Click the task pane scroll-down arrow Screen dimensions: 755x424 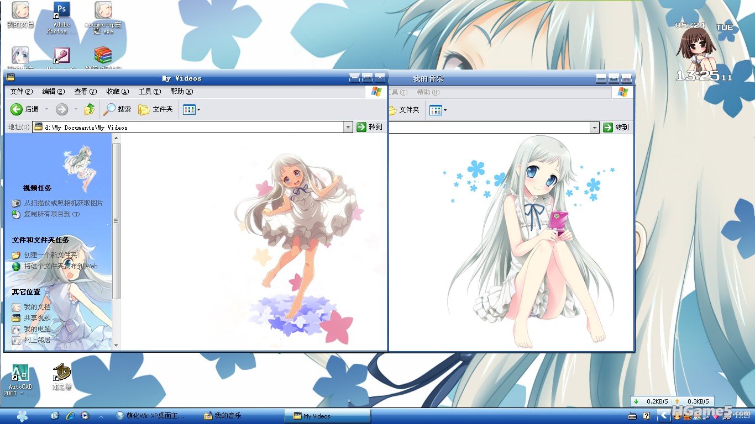click(116, 346)
